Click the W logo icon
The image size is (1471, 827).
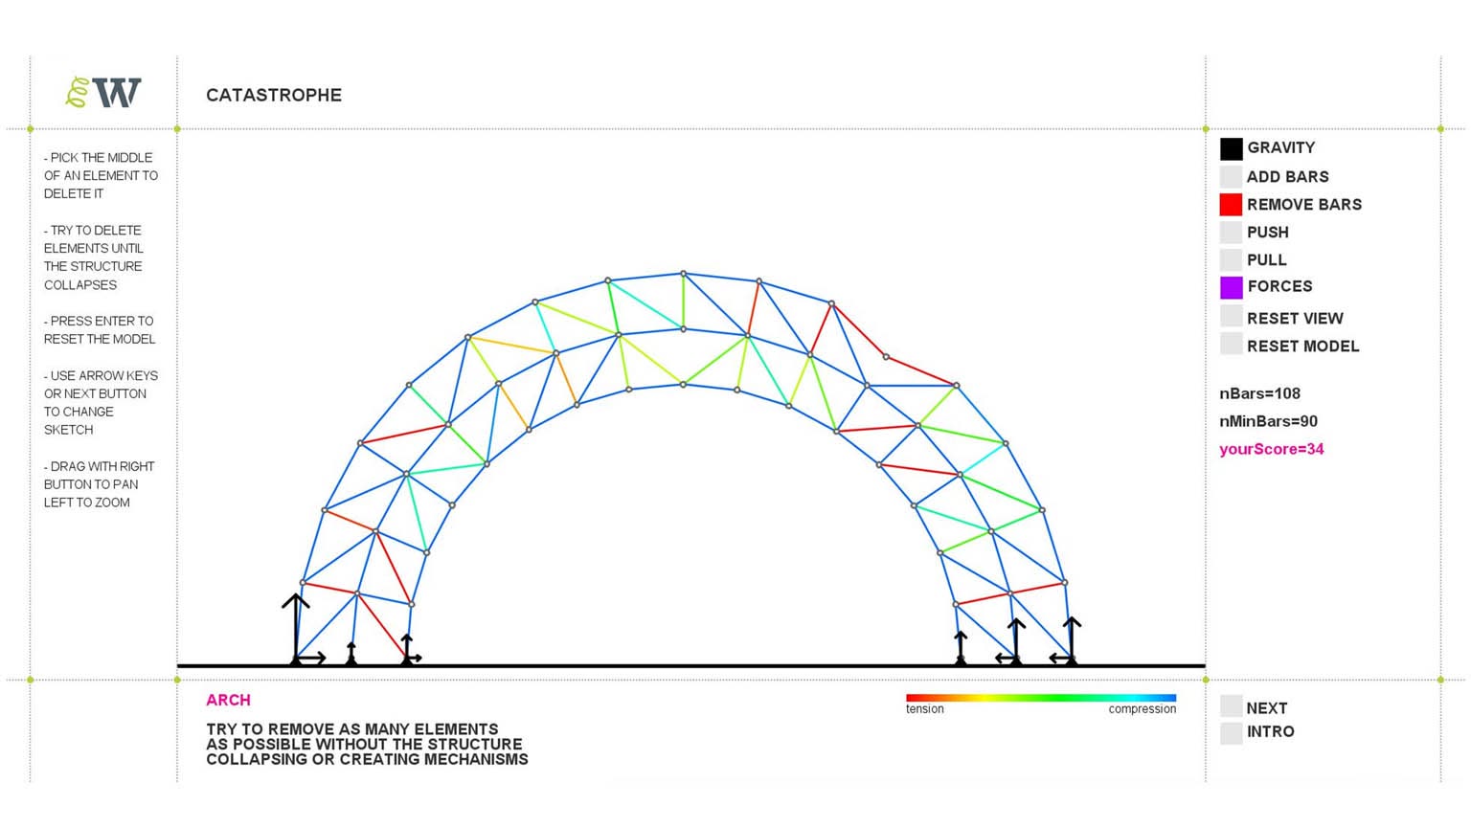103,92
